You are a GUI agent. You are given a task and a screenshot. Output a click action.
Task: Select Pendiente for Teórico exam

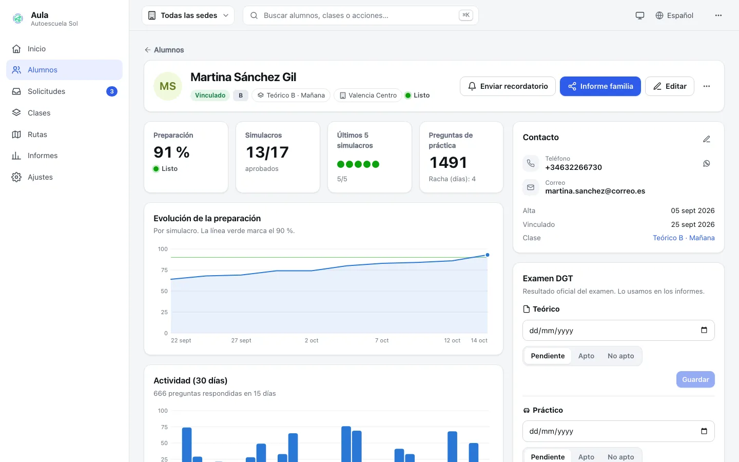tap(548, 356)
